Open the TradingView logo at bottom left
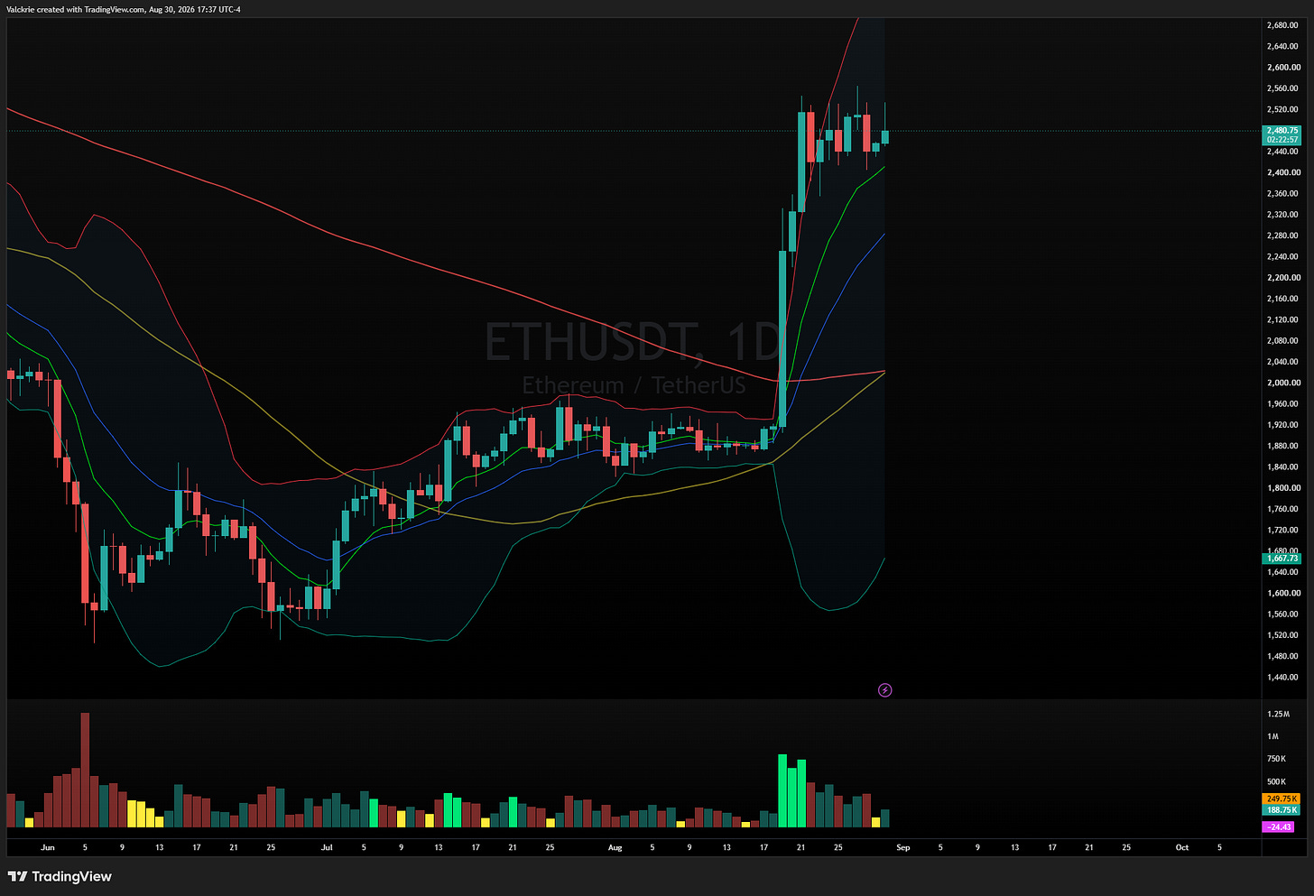Image resolution: width=1314 pixels, height=896 pixels. point(60,876)
